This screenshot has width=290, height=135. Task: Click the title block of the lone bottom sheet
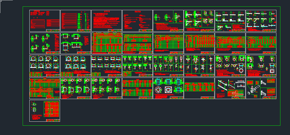[x=53, y=120]
